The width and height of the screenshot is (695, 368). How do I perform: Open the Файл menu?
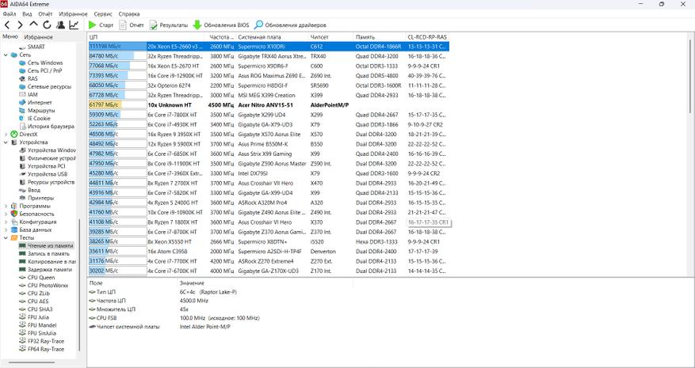pos(10,14)
